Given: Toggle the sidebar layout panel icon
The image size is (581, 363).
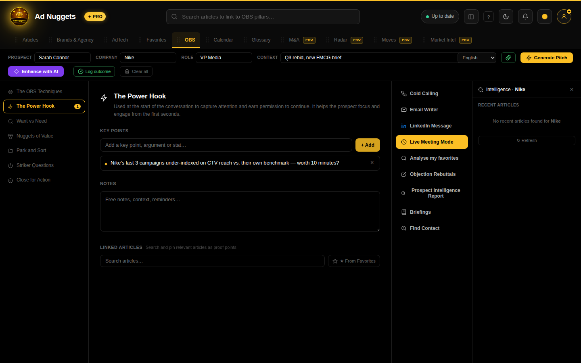Looking at the screenshot, I should [x=471, y=17].
